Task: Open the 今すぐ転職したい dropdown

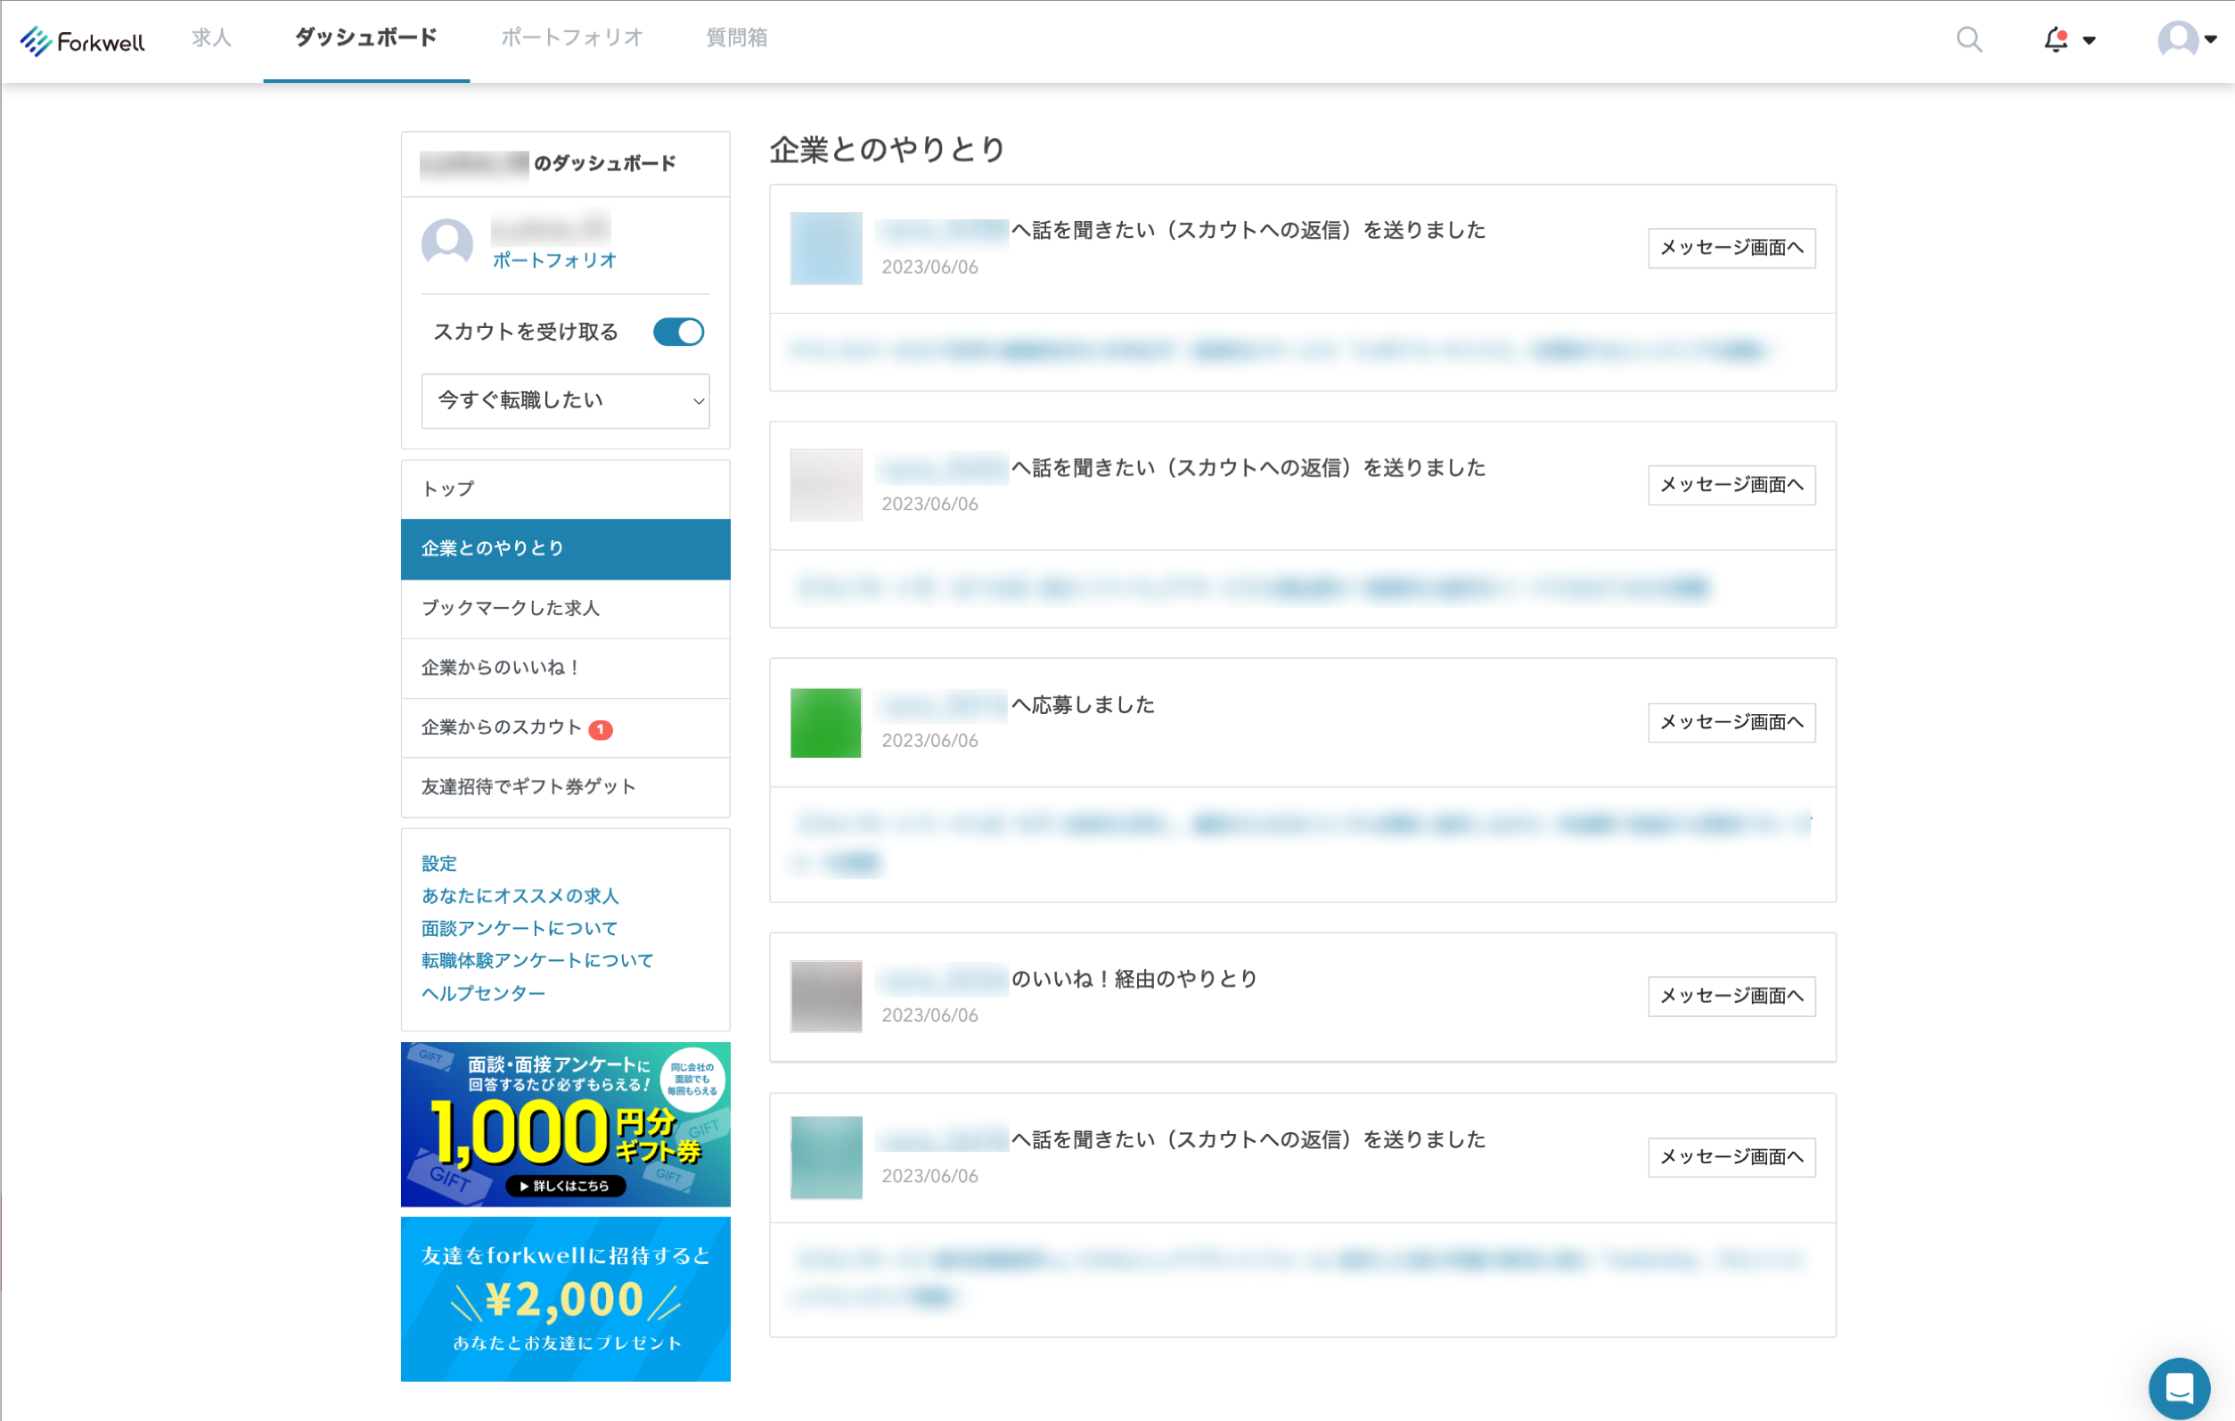Action: click(x=565, y=400)
